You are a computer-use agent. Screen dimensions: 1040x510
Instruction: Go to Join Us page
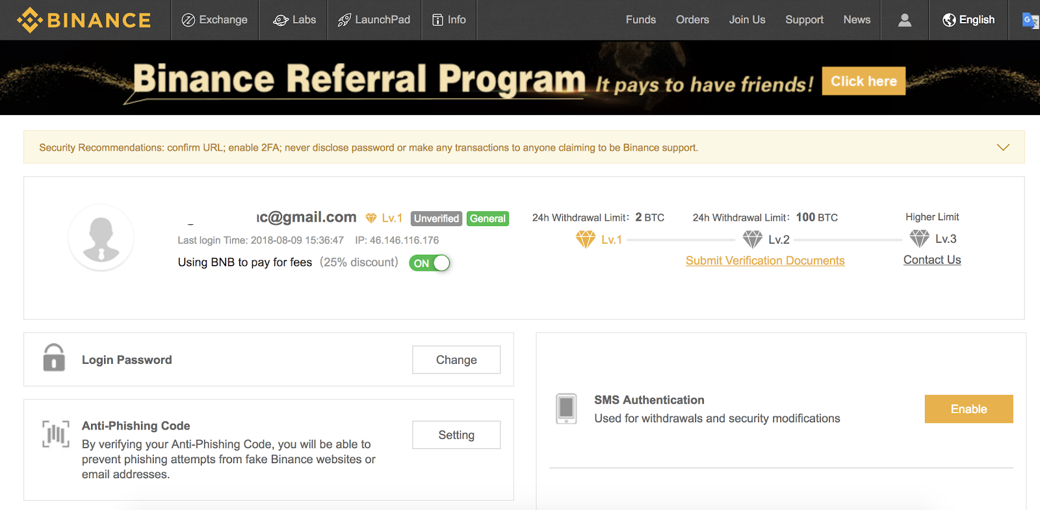click(x=747, y=20)
